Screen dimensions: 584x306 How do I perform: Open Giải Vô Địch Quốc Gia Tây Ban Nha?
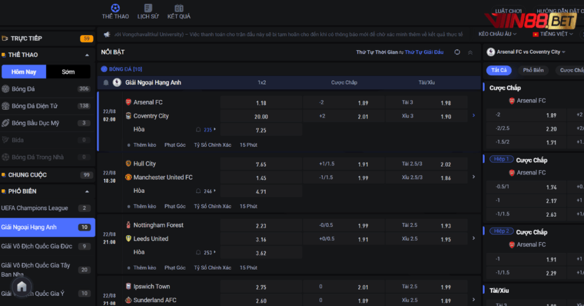tap(48, 270)
